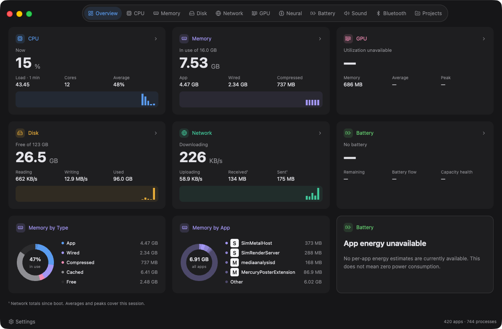Switch to the Memory tab

point(167,13)
